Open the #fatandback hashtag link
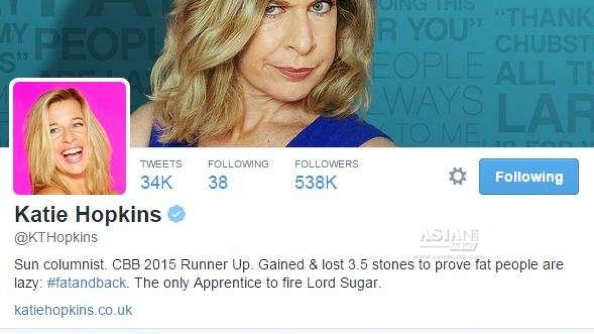The image size is (594, 334). click(86, 283)
